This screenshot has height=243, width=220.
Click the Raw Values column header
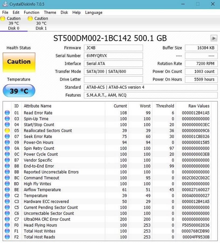click(199, 106)
